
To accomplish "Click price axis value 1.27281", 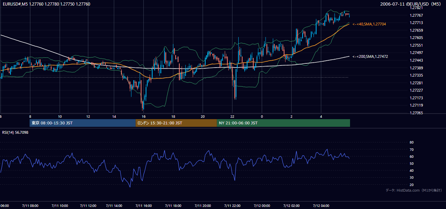I will (416, 83).
